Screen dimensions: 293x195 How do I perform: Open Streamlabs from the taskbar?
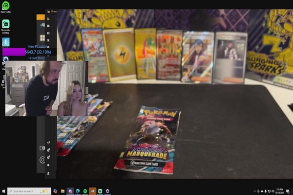click(100, 191)
